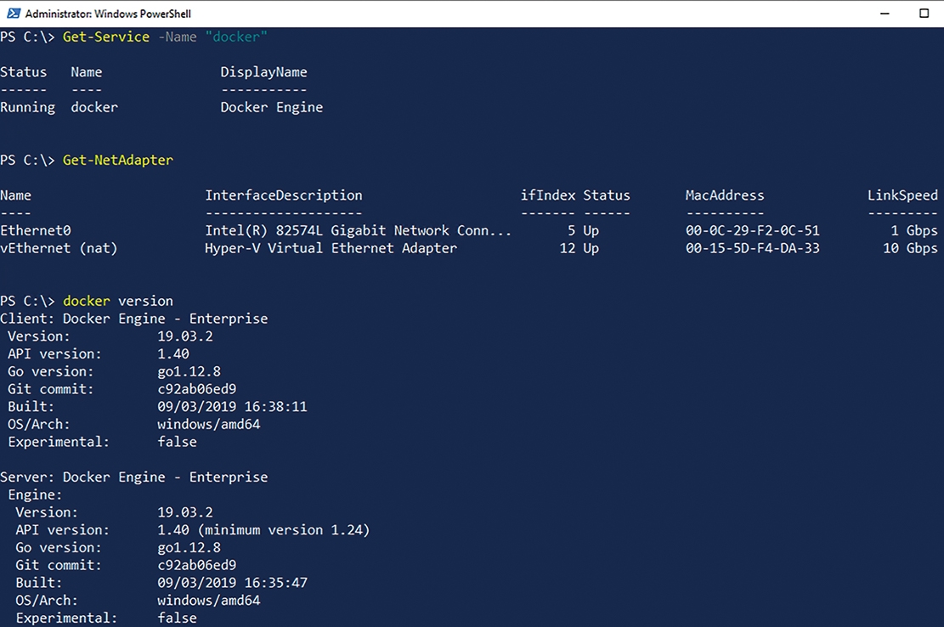Click the 'vEthernet (nat)' adapter name

coord(59,248)
